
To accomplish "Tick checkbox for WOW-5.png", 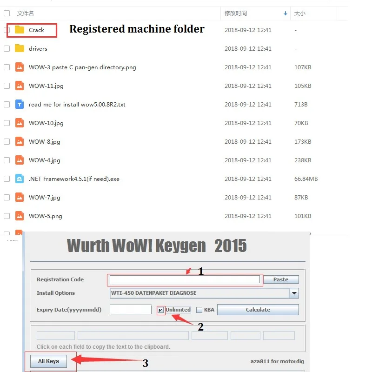I will pyautogui.click(x=7, y=216).
